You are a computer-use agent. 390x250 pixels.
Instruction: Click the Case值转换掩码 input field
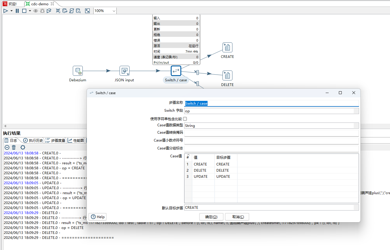pyautogui.click(x=271, y=133)
